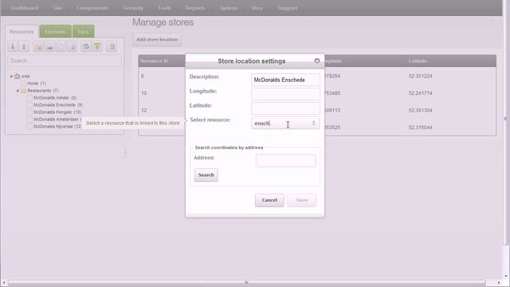
Task: Click the collapse tree arrow icon
Action: pyautogui.click(x=24, y=46)
